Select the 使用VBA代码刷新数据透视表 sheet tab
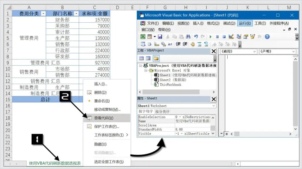Viewport: 302px width, 169px height. coord(55,163)
